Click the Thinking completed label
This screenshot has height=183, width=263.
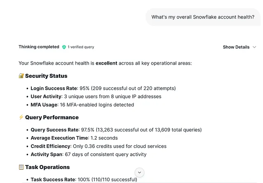(39, 47)
